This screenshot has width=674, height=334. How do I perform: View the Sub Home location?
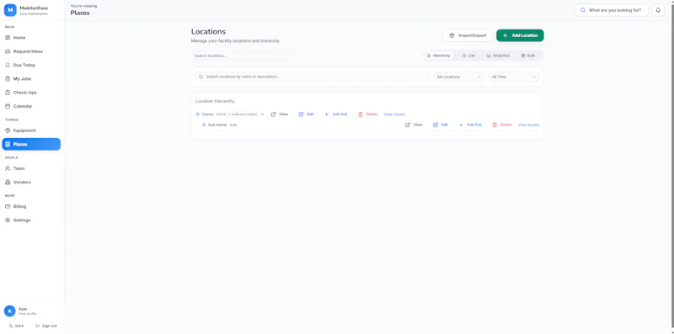414,125
